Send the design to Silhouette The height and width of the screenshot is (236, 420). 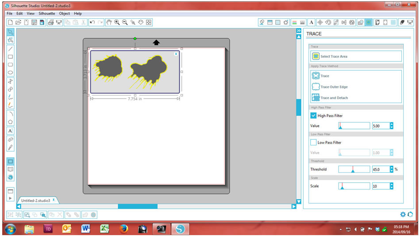coord(410,22)
